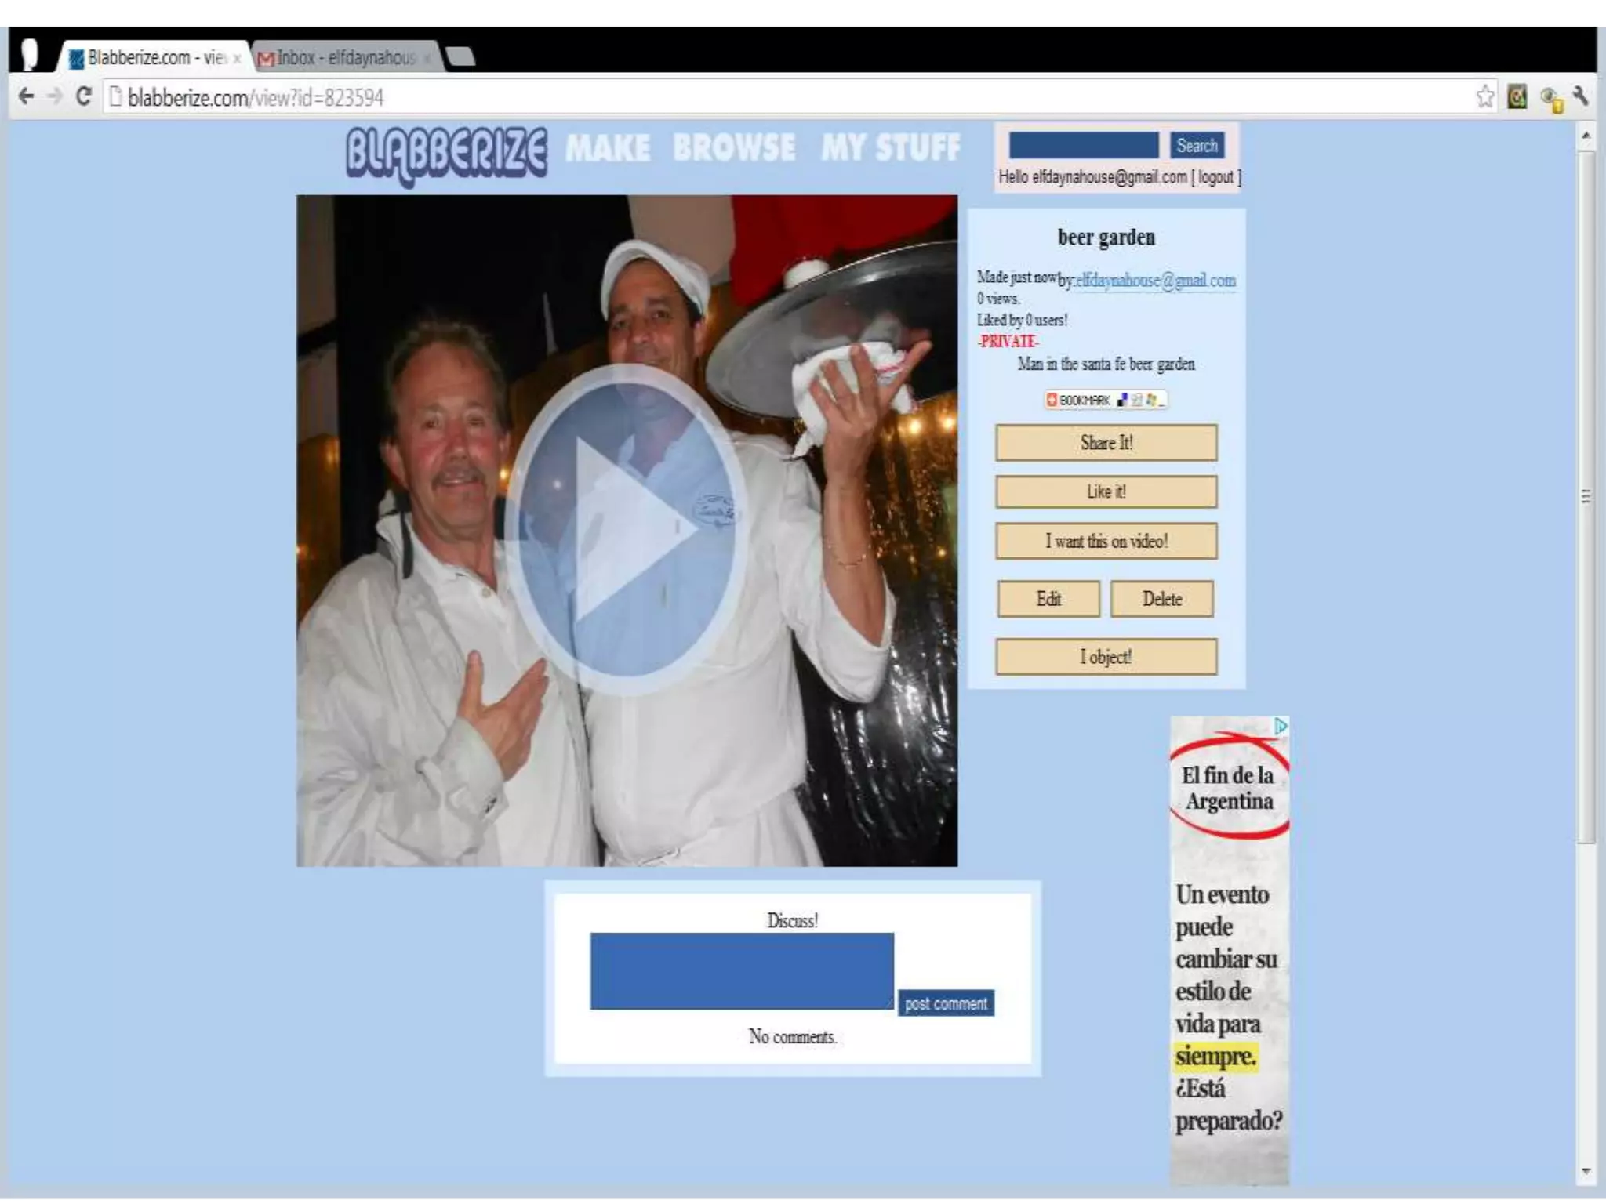
Task: Click the scroll down arrow on scrollbar
Action: click(x=1586, y=1172)
